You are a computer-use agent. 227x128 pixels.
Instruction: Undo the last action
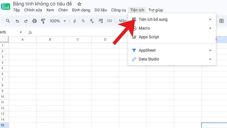[17, 21]
